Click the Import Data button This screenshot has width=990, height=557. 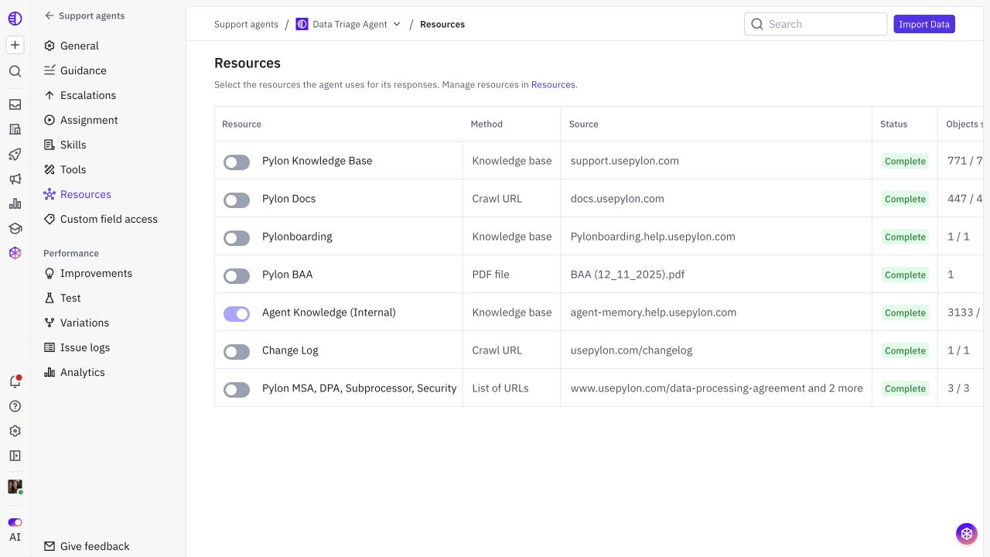924,24
